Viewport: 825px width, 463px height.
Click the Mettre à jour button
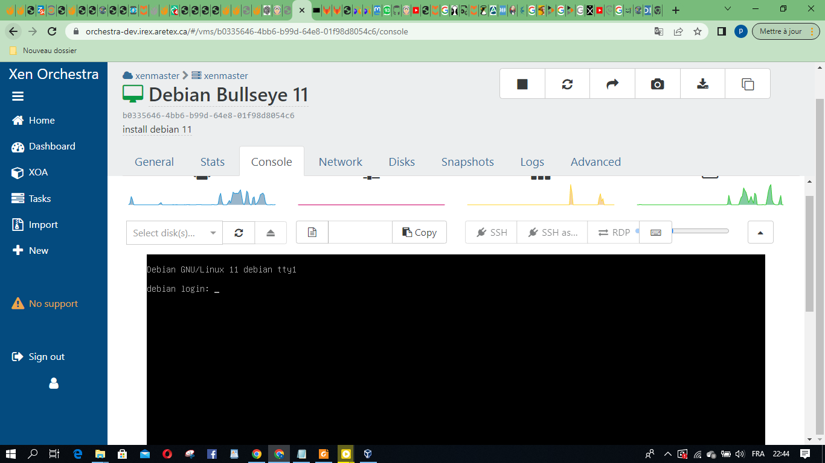point(785,31)
